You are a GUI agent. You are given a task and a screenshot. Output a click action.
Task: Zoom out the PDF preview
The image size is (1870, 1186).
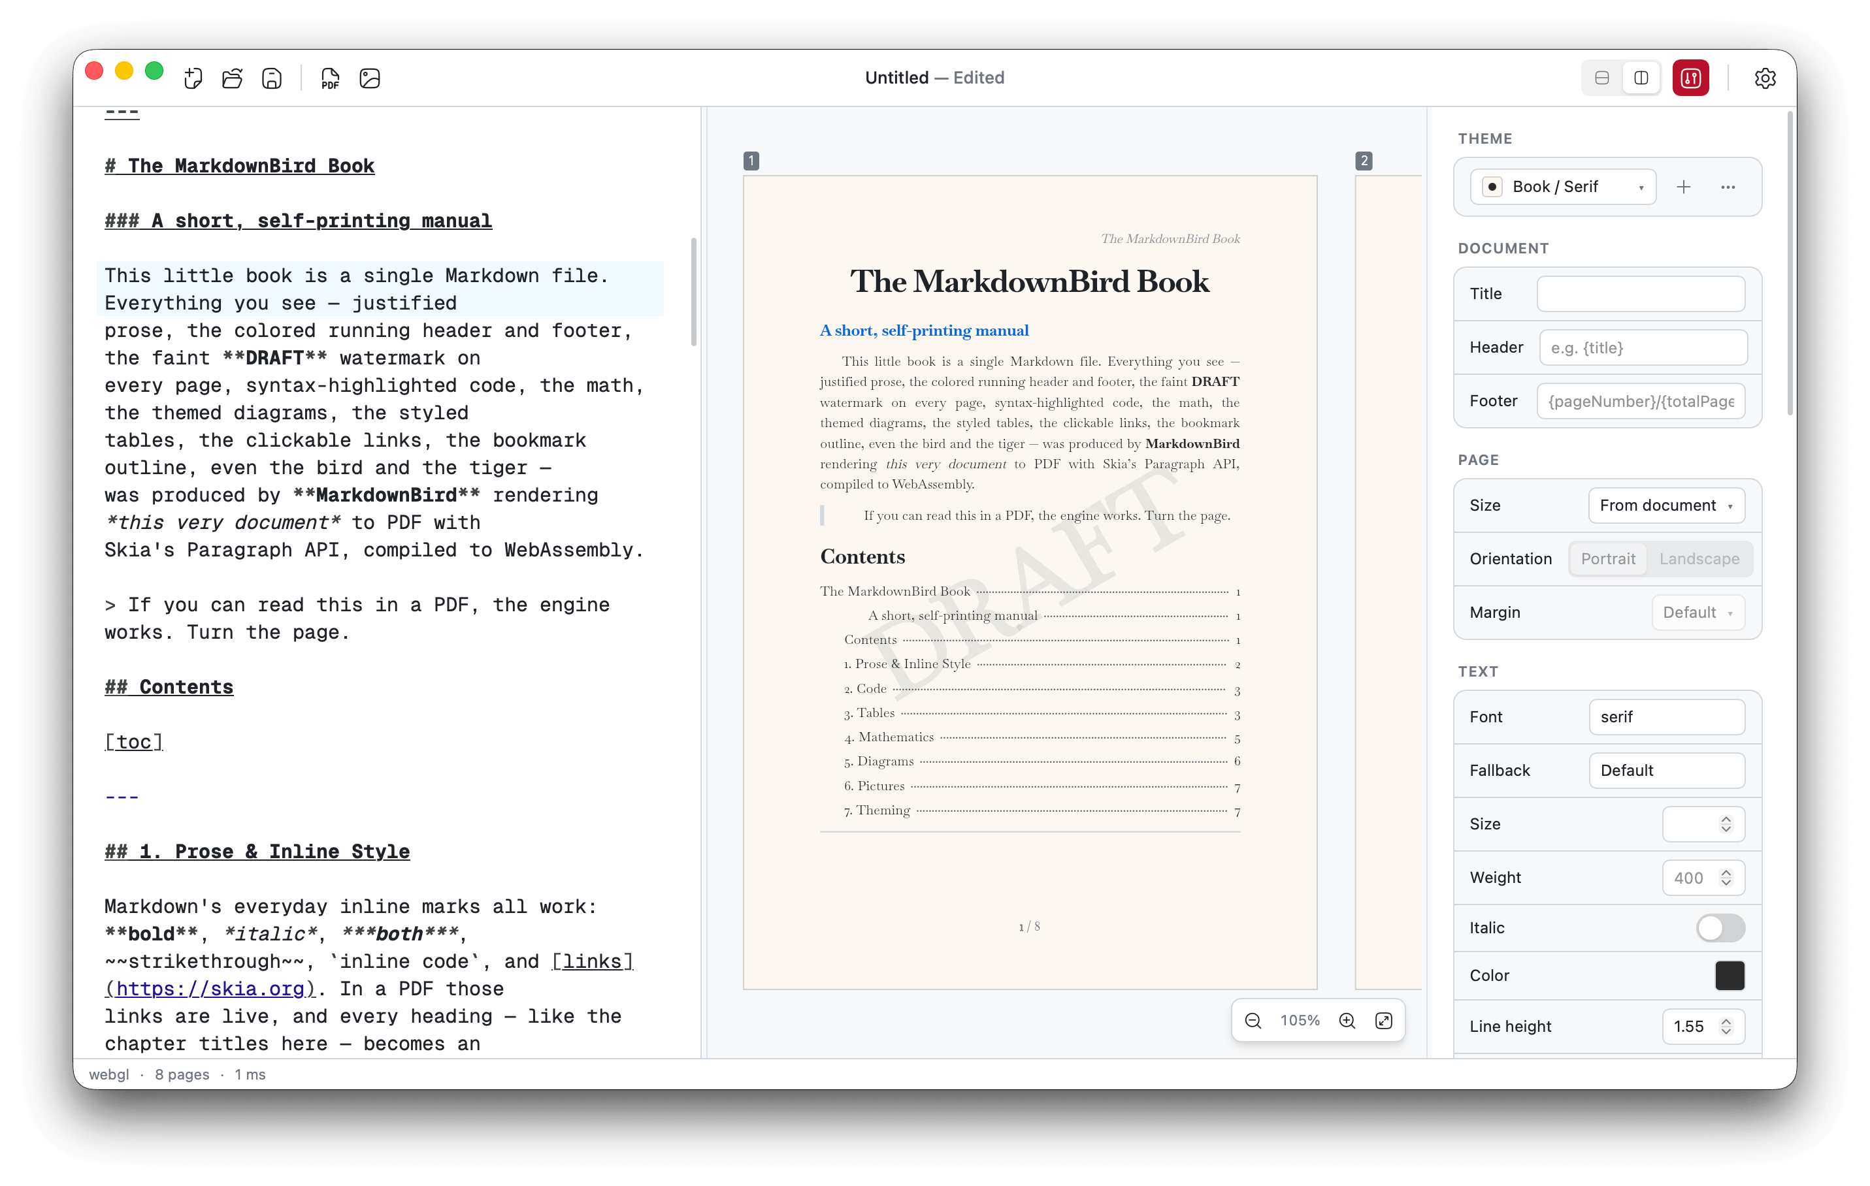1253,1021
